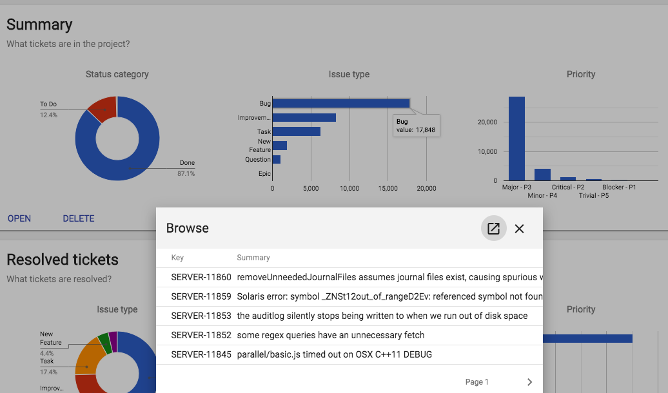Click the Minor - P4 priority bar

point(542,175)
